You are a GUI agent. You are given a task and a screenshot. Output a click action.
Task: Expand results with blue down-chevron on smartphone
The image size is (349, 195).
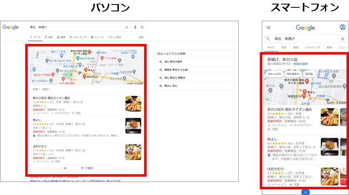[305, 192]
